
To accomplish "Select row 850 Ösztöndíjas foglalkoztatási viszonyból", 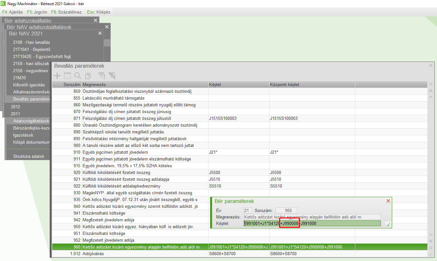I will tap(239, 91).
